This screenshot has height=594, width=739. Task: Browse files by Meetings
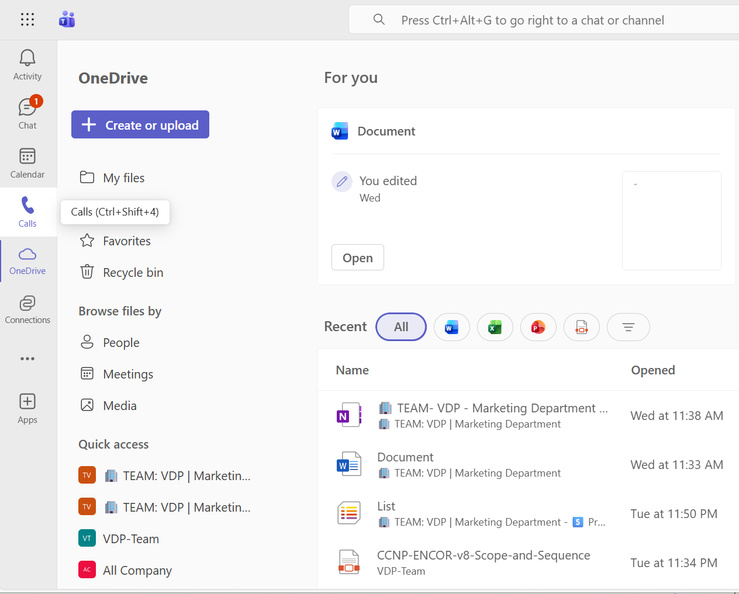[116, 374]
